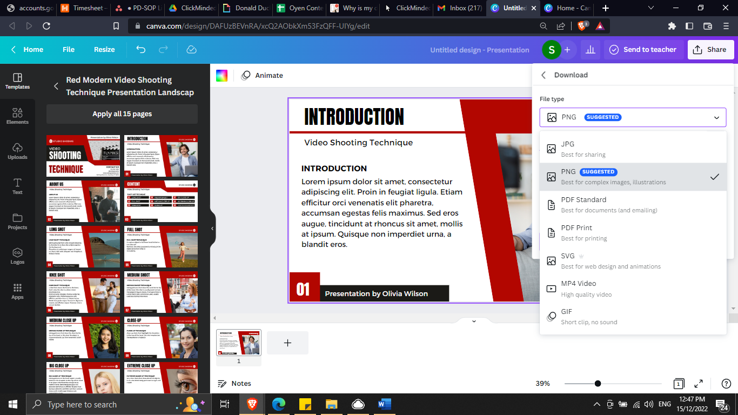Open the Apps panel
This screenshot has height=415, width=738.
coord(17,291)
